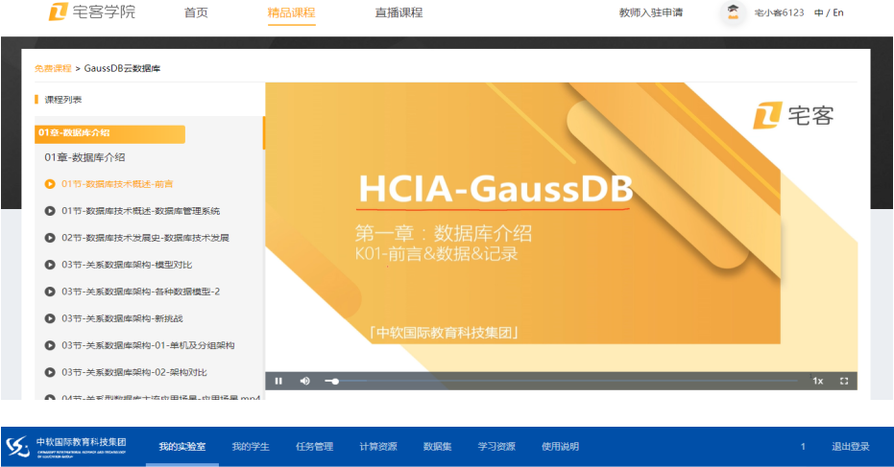Image resolution: width=894 pixels, height=467 pixels.
Task: Open 任务管理 in the blue menu
Action: click(314, 447)
